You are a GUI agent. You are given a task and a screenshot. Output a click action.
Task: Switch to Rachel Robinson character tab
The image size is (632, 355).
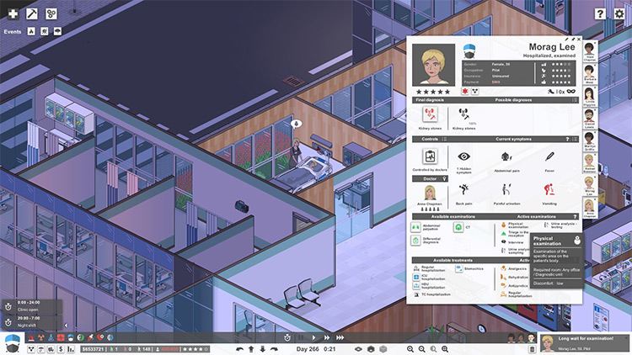pos(590,164)
